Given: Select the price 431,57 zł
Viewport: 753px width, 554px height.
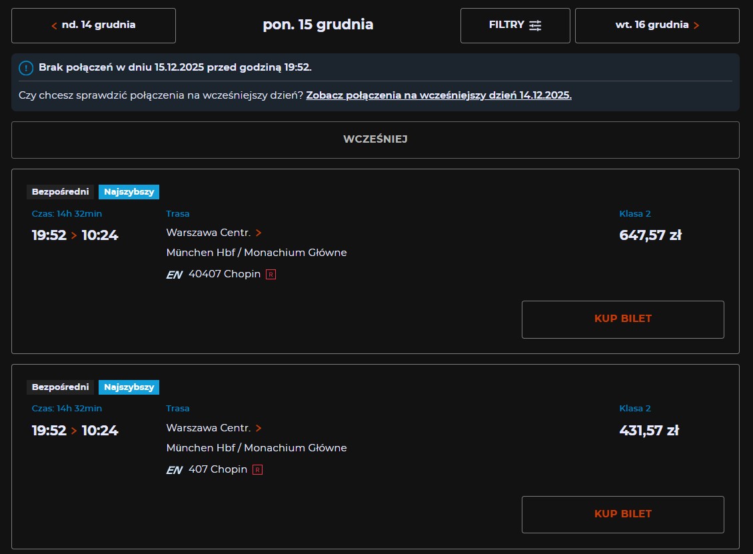Looking at the screenshot, I should point(649,430).
